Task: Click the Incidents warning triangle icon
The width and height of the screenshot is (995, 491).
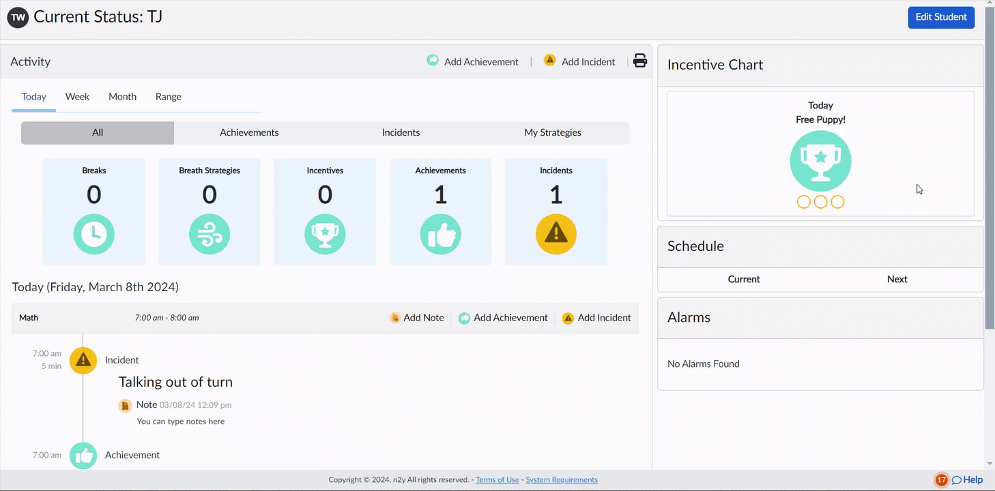Action: click(556, 234)
